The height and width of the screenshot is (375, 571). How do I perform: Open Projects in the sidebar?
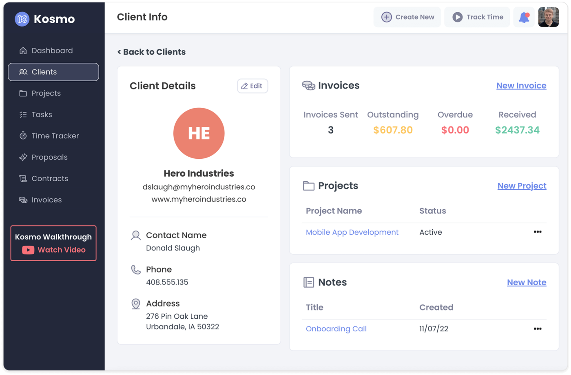coord(46,93)
